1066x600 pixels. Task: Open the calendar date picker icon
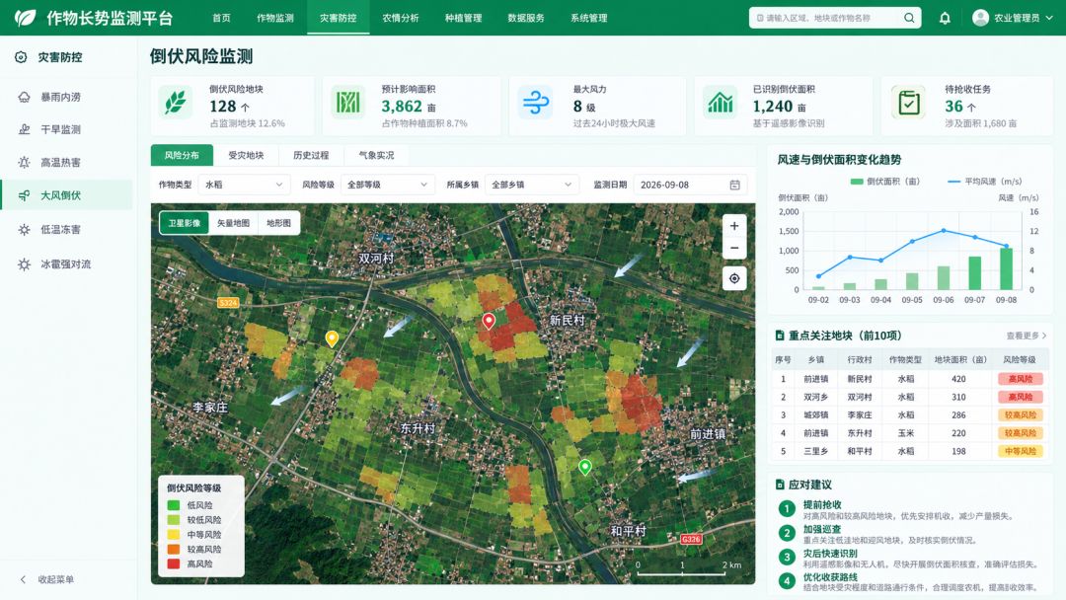click(735, 185)
